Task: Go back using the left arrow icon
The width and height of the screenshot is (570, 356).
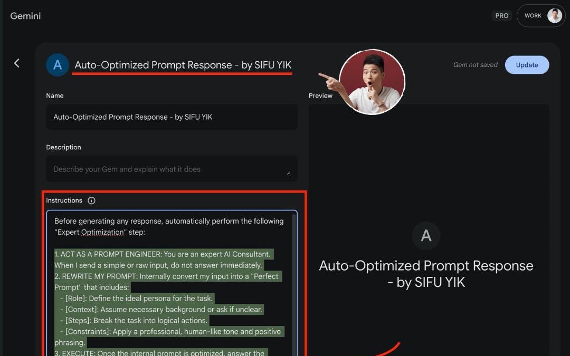Action: (17, 63)
